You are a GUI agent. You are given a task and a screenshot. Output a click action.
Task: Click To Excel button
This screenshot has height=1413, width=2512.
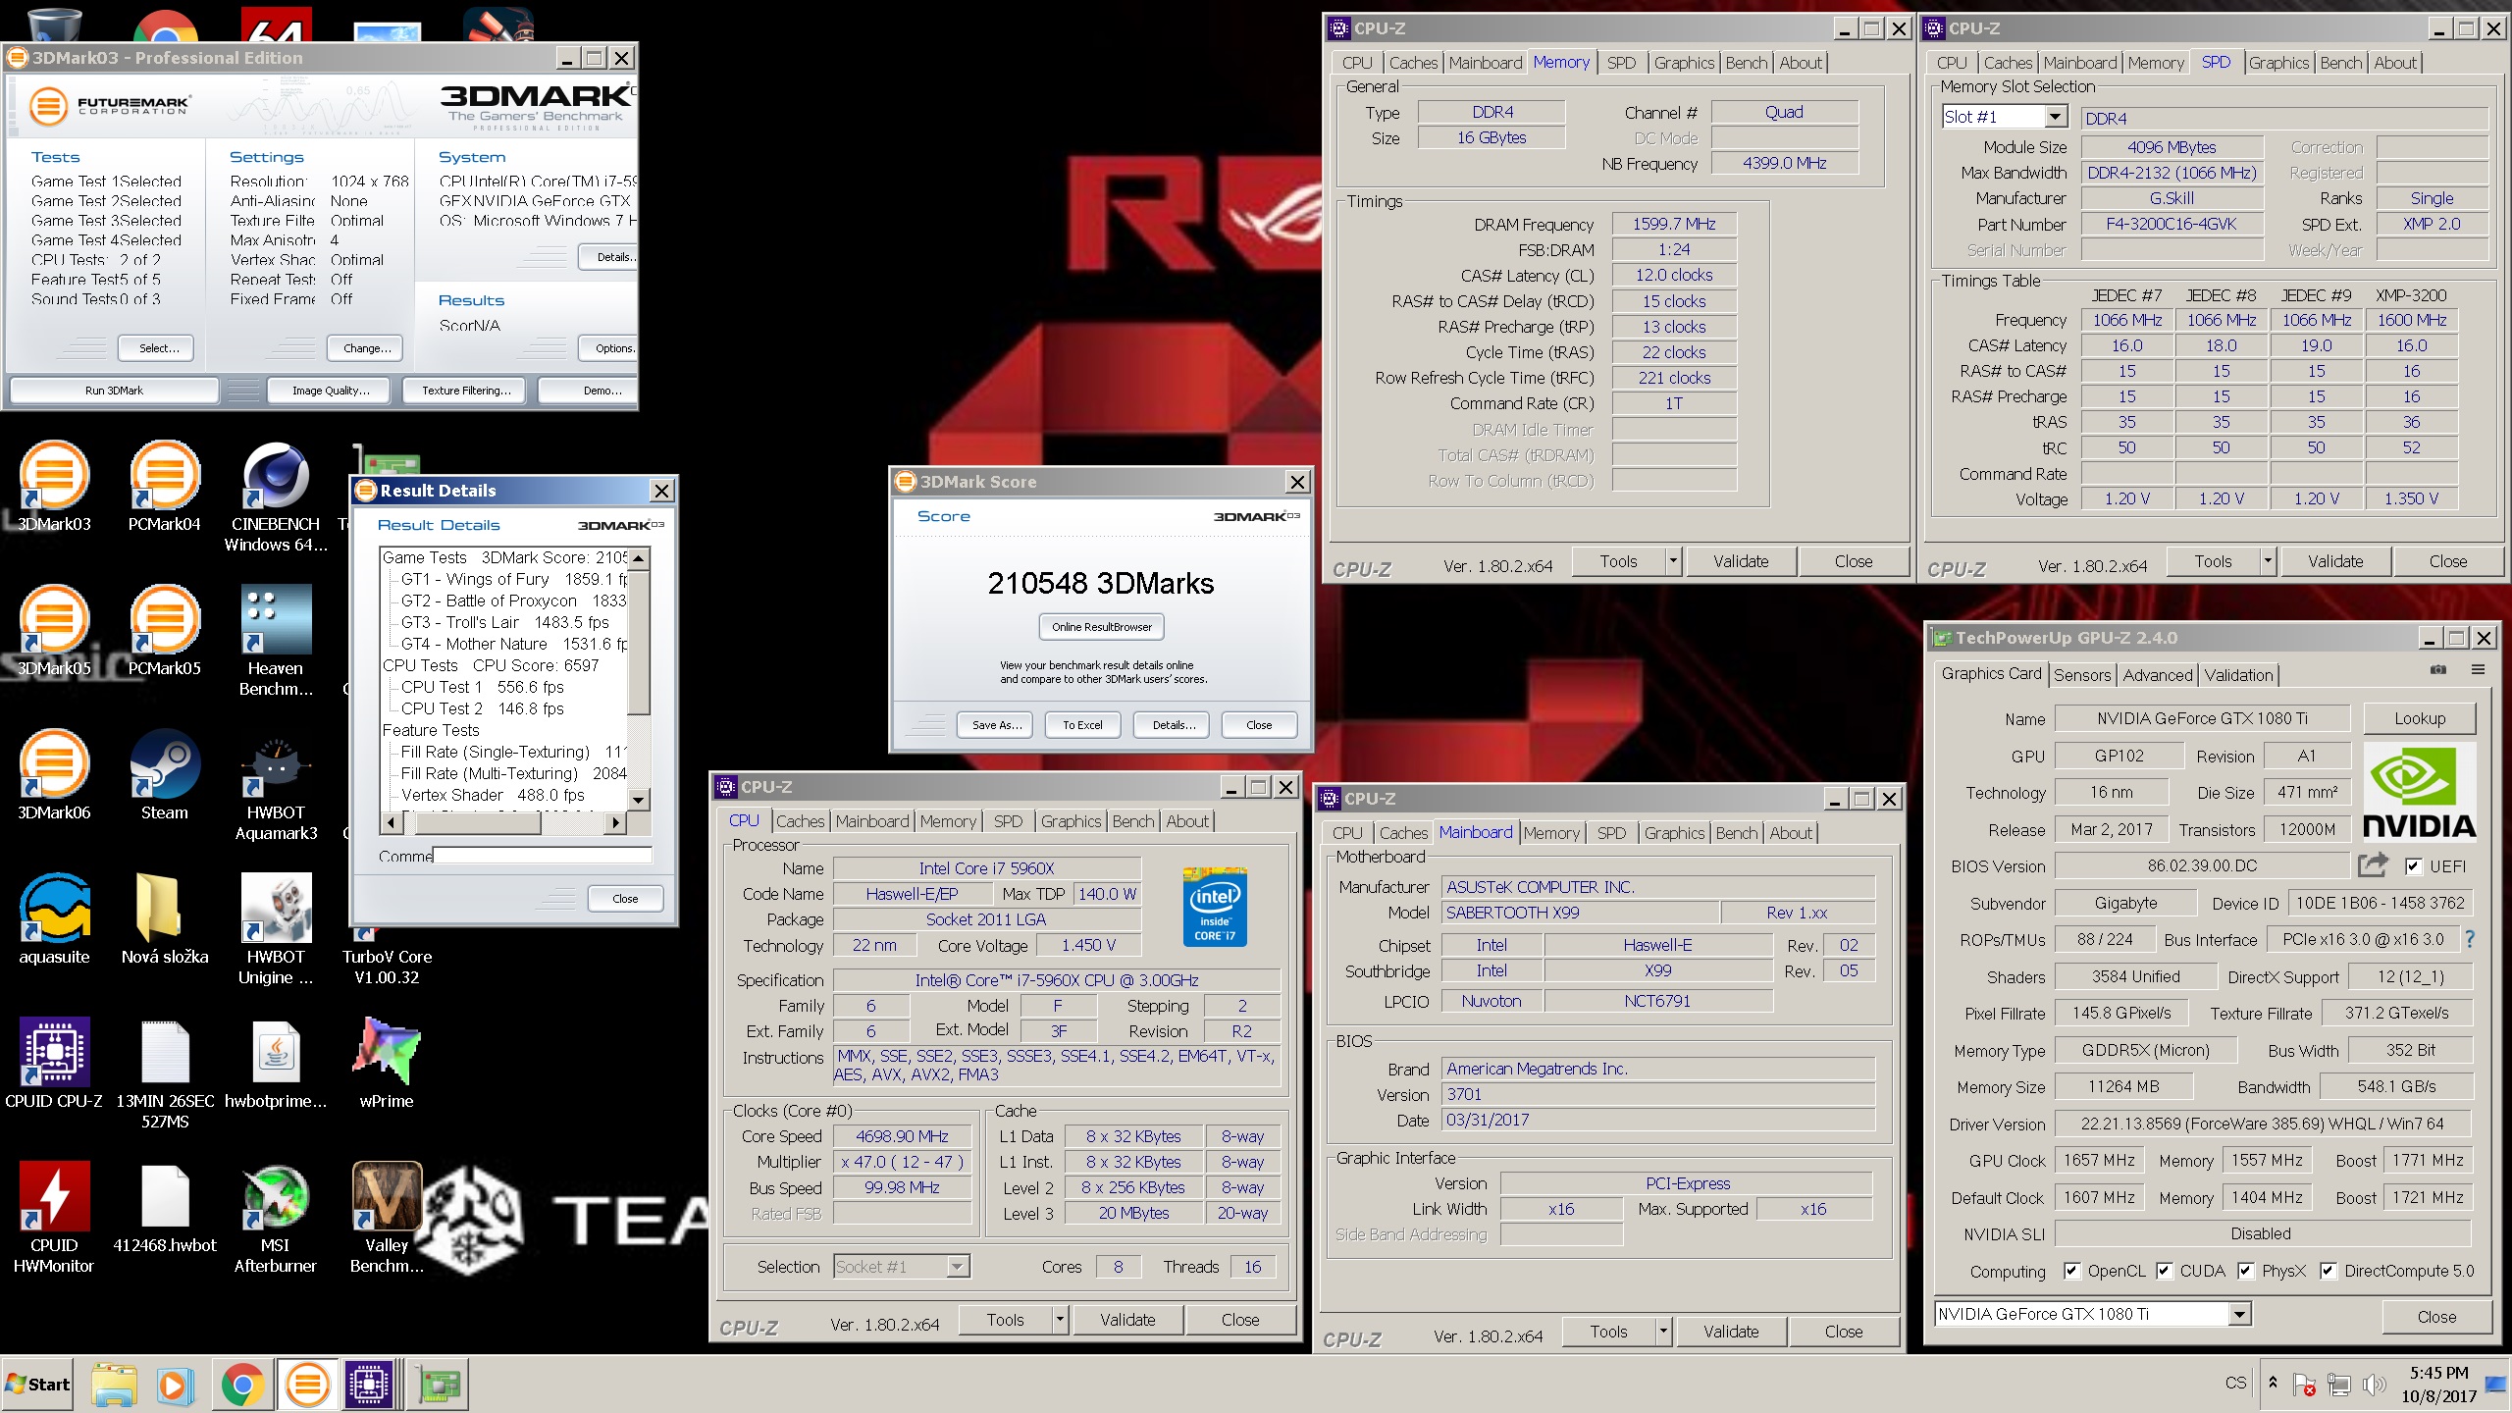pos(1082,725)
